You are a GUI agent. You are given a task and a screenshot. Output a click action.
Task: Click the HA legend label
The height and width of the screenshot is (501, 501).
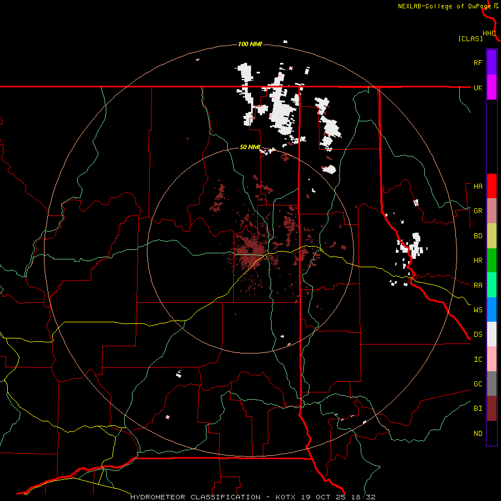478,186
